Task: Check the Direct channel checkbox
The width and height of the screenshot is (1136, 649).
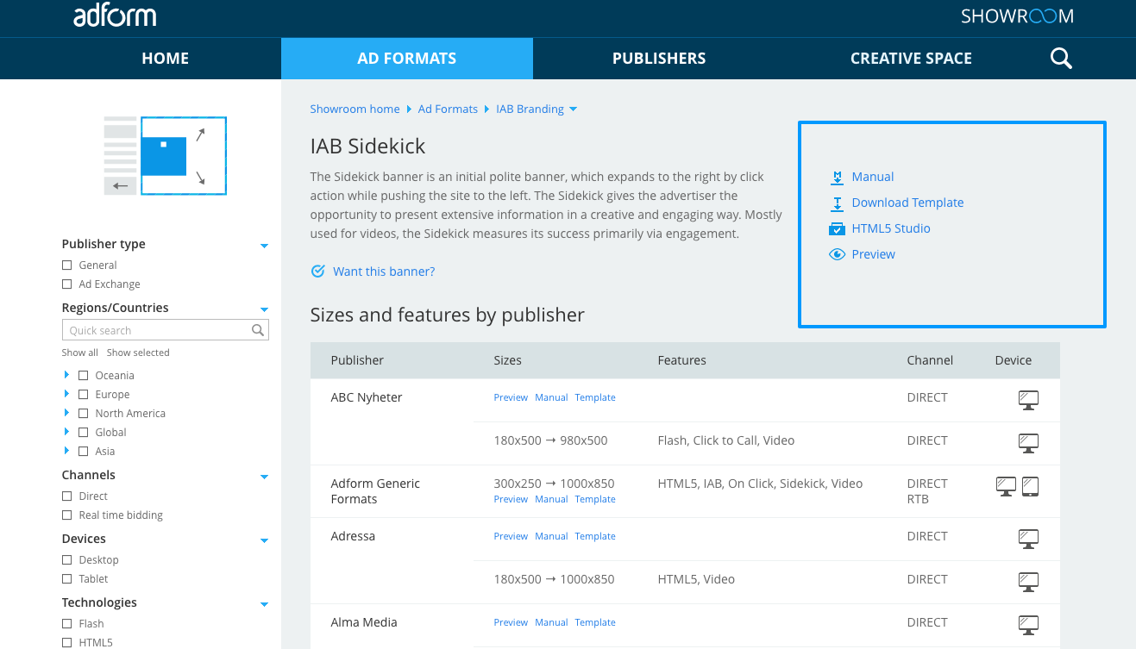Action: coord(67,496)
